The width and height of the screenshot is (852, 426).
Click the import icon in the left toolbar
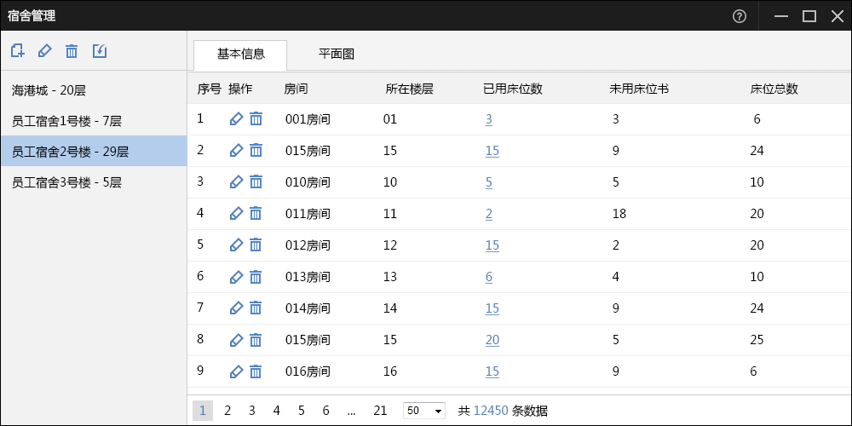point(100,51)
